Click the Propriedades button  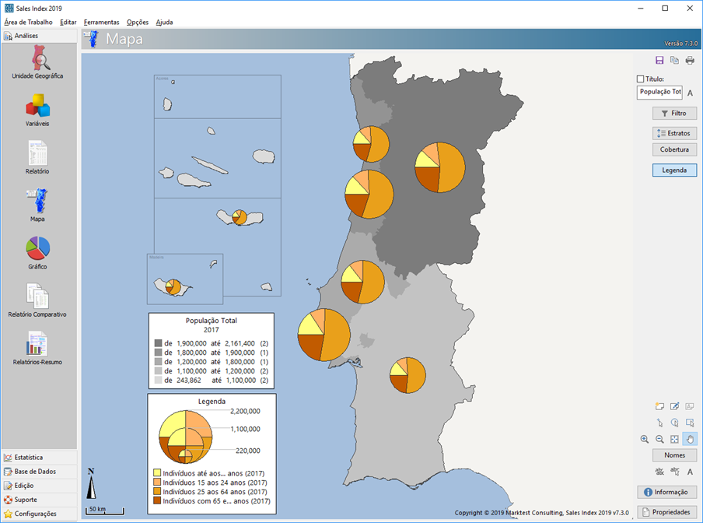point(667,512)
